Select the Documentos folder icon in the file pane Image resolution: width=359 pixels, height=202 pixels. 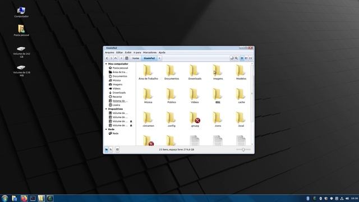pos(171,71)
